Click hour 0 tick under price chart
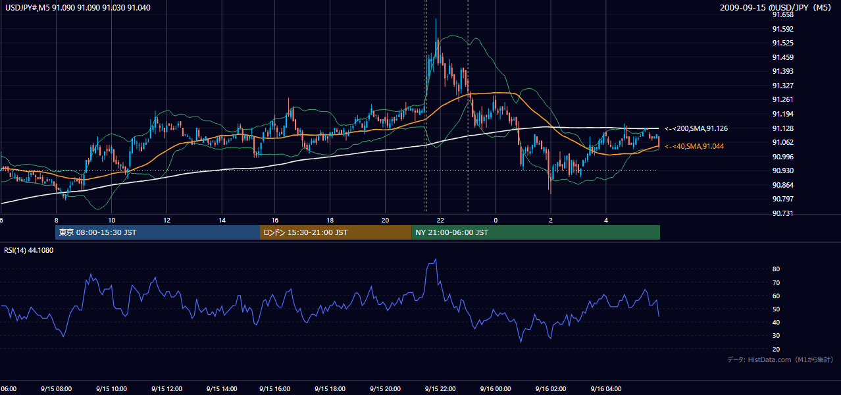 (496, 220)
